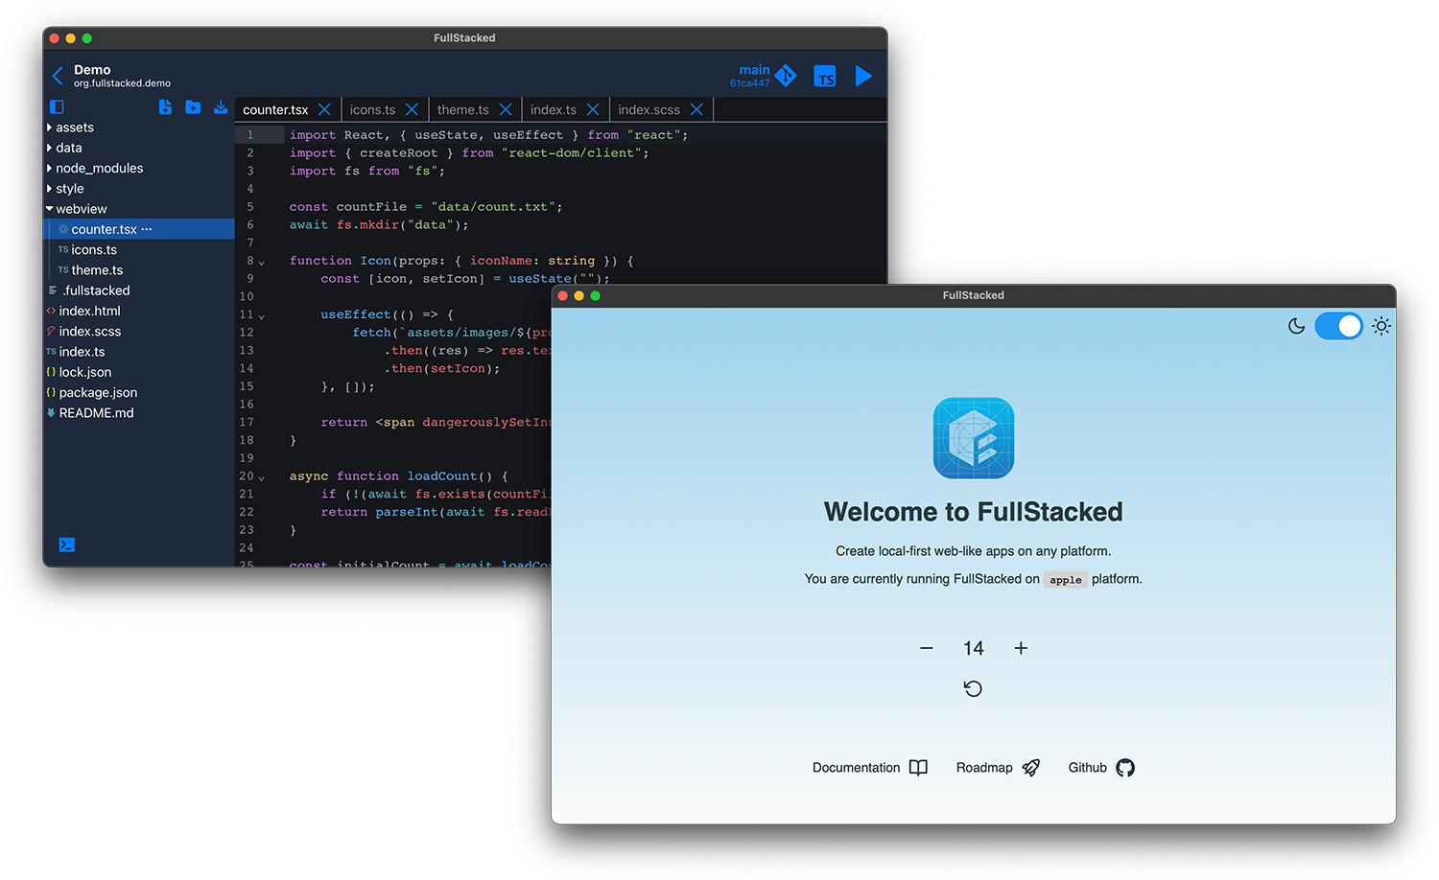Toggle the sidebar panel icon

coord(57,106)
